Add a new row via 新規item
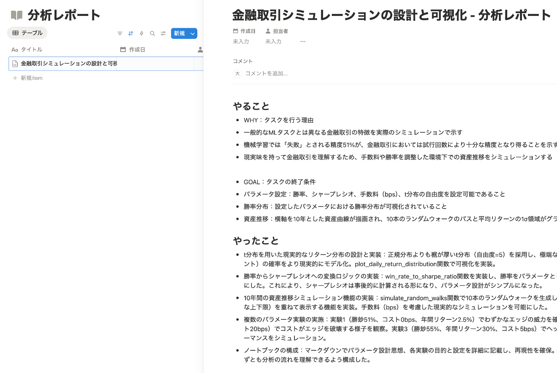This screenshot has width=557, height=373. [27, 78]
